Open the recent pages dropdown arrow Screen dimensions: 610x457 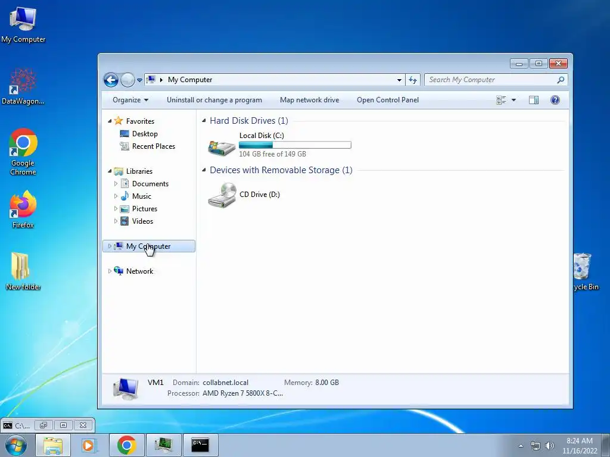click(139, 80)
